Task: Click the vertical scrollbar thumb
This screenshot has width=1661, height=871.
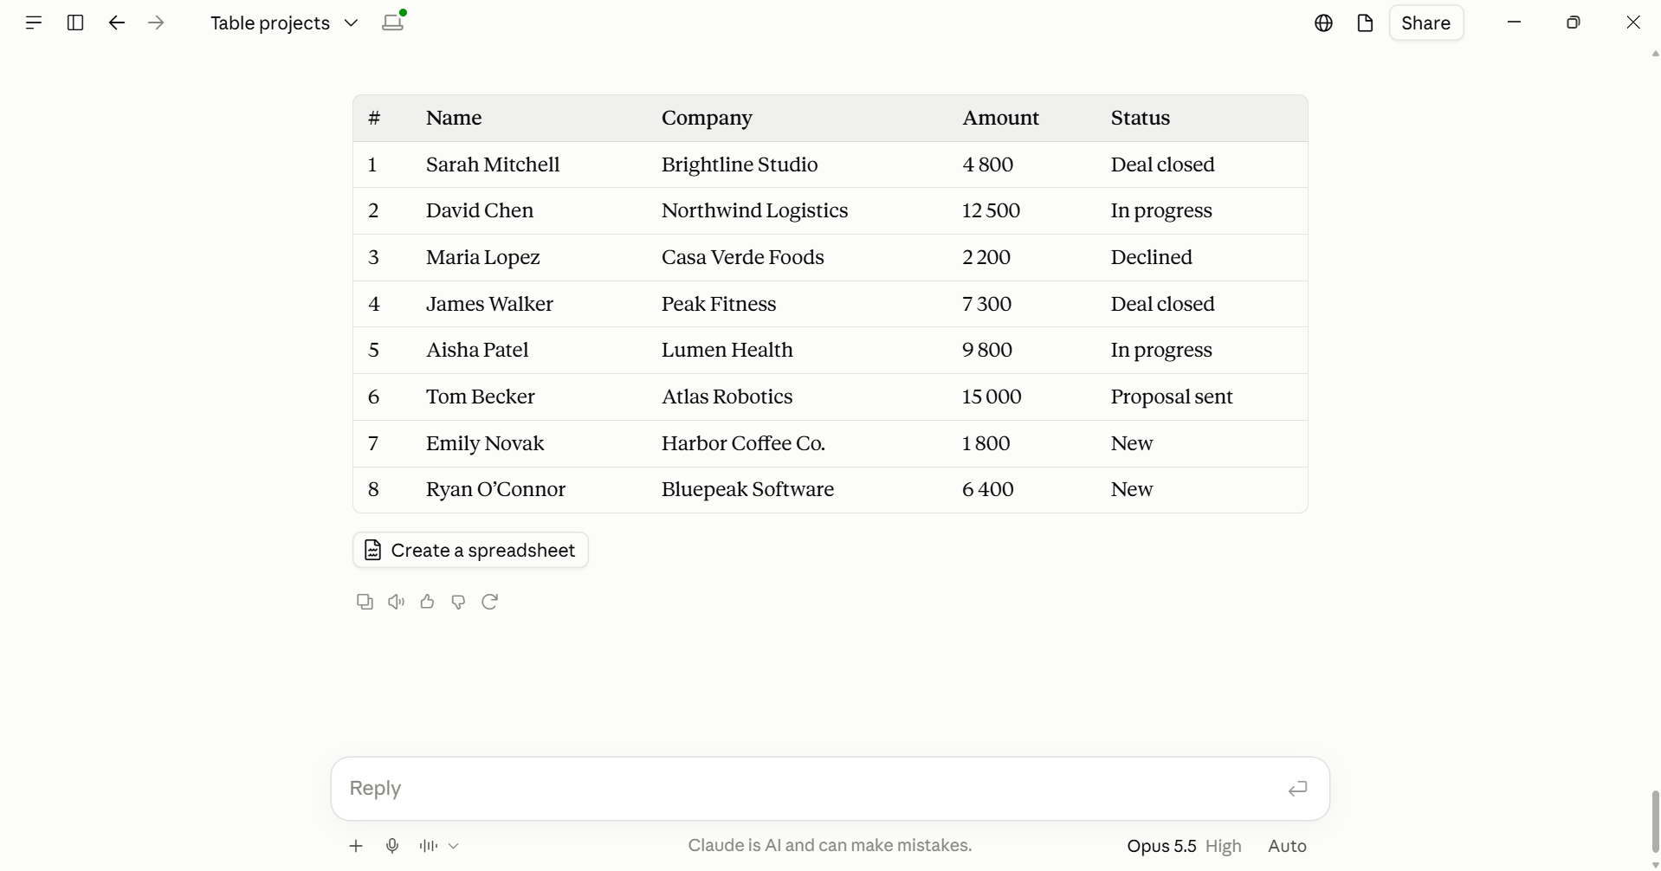Action: point(1655,821)
